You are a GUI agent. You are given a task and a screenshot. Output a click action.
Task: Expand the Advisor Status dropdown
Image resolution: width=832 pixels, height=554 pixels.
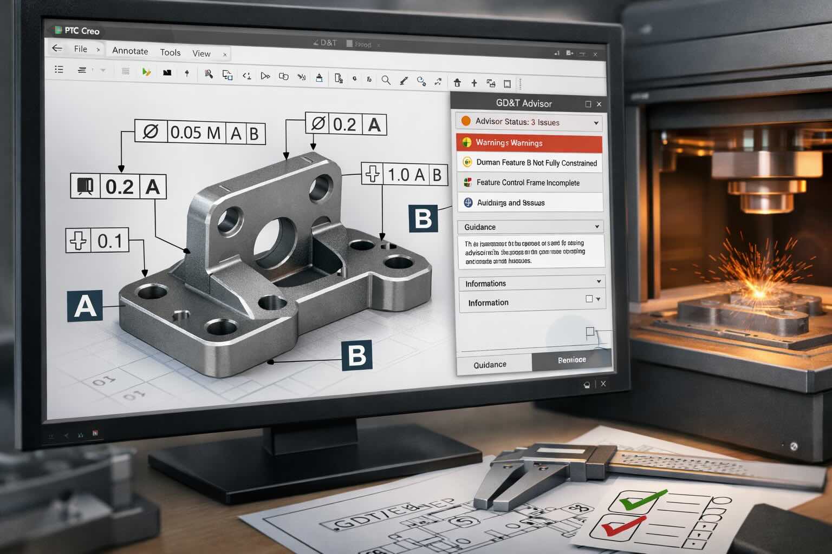(x=596, y=123)
